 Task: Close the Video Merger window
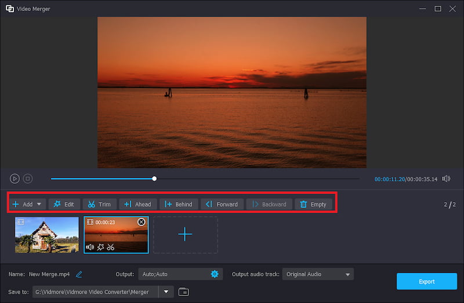click(x=452, y=9)
